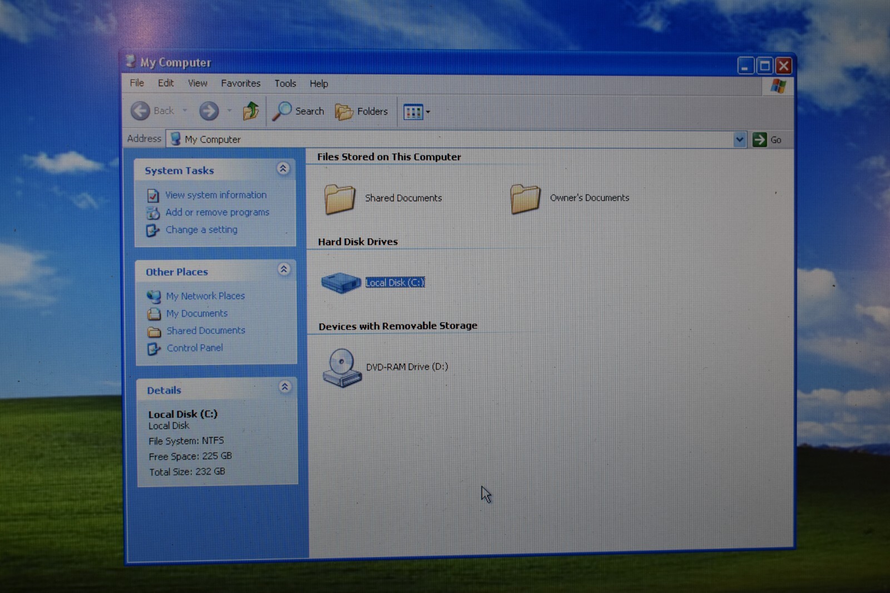Viewport: 890px width, 593px height.
Task: Click the Local Disk (C:) label
Action: (x=395, y=282)
